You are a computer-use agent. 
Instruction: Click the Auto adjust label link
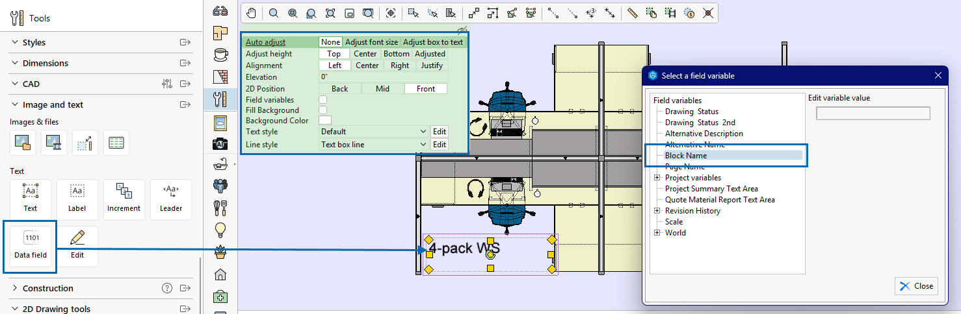(265, 42)
